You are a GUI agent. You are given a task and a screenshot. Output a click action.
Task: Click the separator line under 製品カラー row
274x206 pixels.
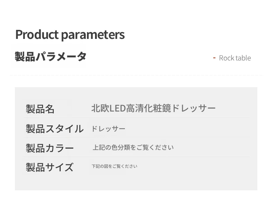click(136, 157)
